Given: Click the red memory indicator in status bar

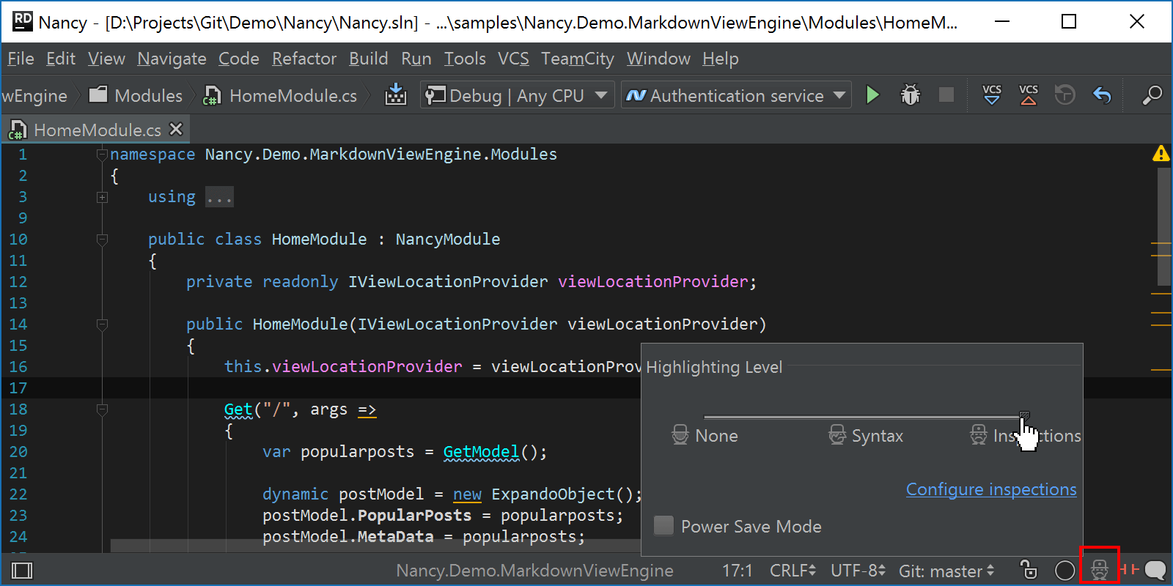Looking at the screenshot, I should (1129, 569).
